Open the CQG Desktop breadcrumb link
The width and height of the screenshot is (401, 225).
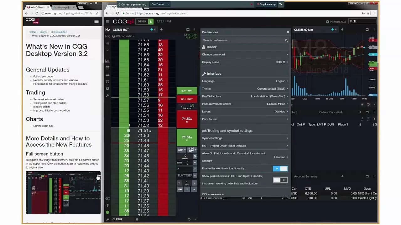(59, 32)
